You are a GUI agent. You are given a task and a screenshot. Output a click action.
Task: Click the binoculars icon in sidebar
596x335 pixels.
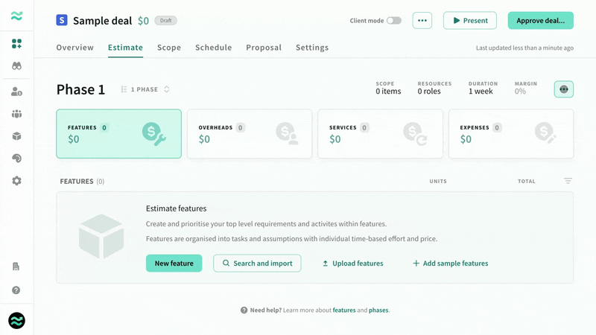16,66
